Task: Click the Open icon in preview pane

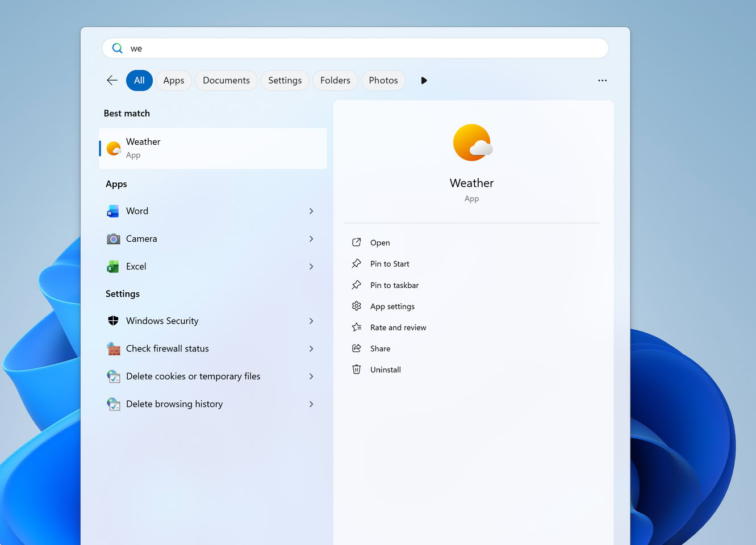Action: [357, 242]
